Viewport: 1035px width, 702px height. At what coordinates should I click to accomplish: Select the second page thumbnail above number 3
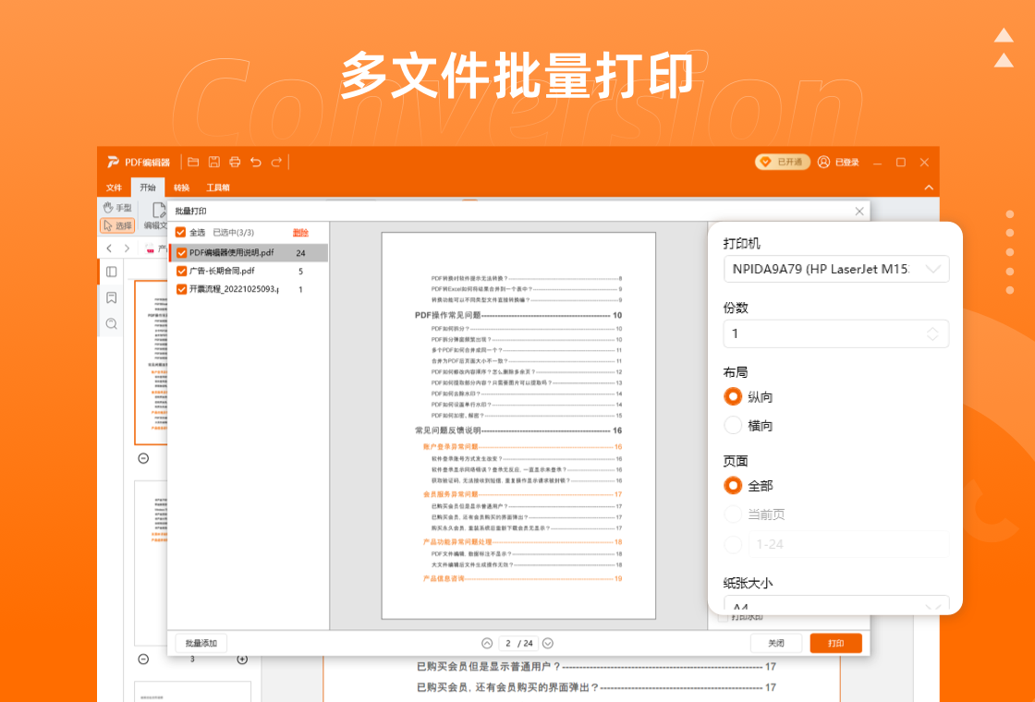pyautogui.click(x=151, y=563)
